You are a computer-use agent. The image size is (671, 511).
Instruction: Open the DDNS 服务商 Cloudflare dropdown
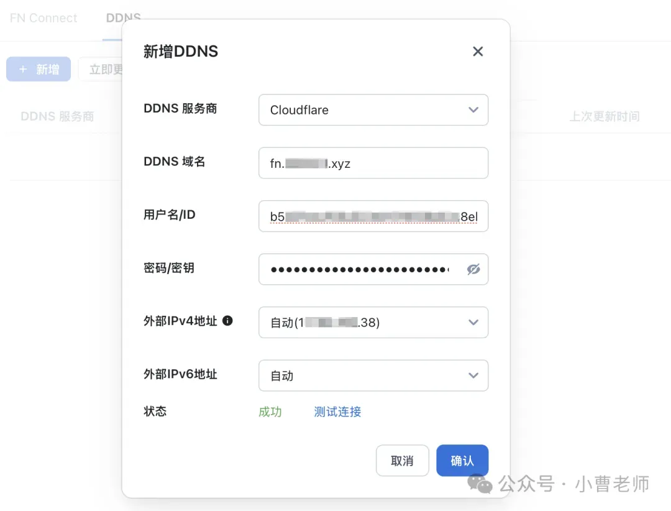pyautogui.click(x=373, y=110)
